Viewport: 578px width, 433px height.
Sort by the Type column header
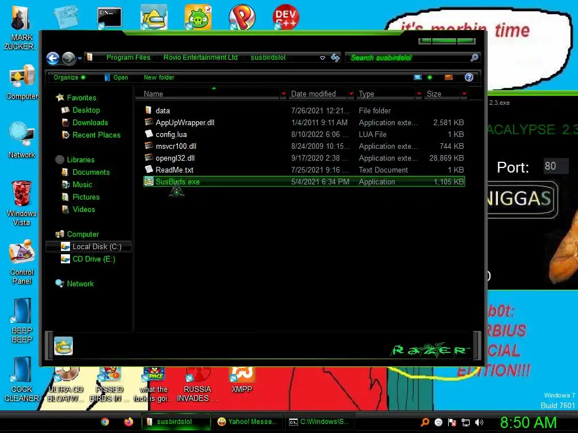click(x=386, y=94)
